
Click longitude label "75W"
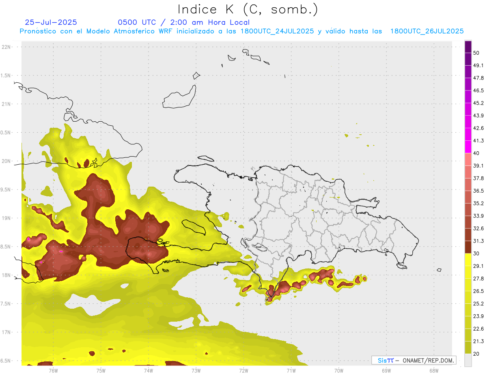101,370
